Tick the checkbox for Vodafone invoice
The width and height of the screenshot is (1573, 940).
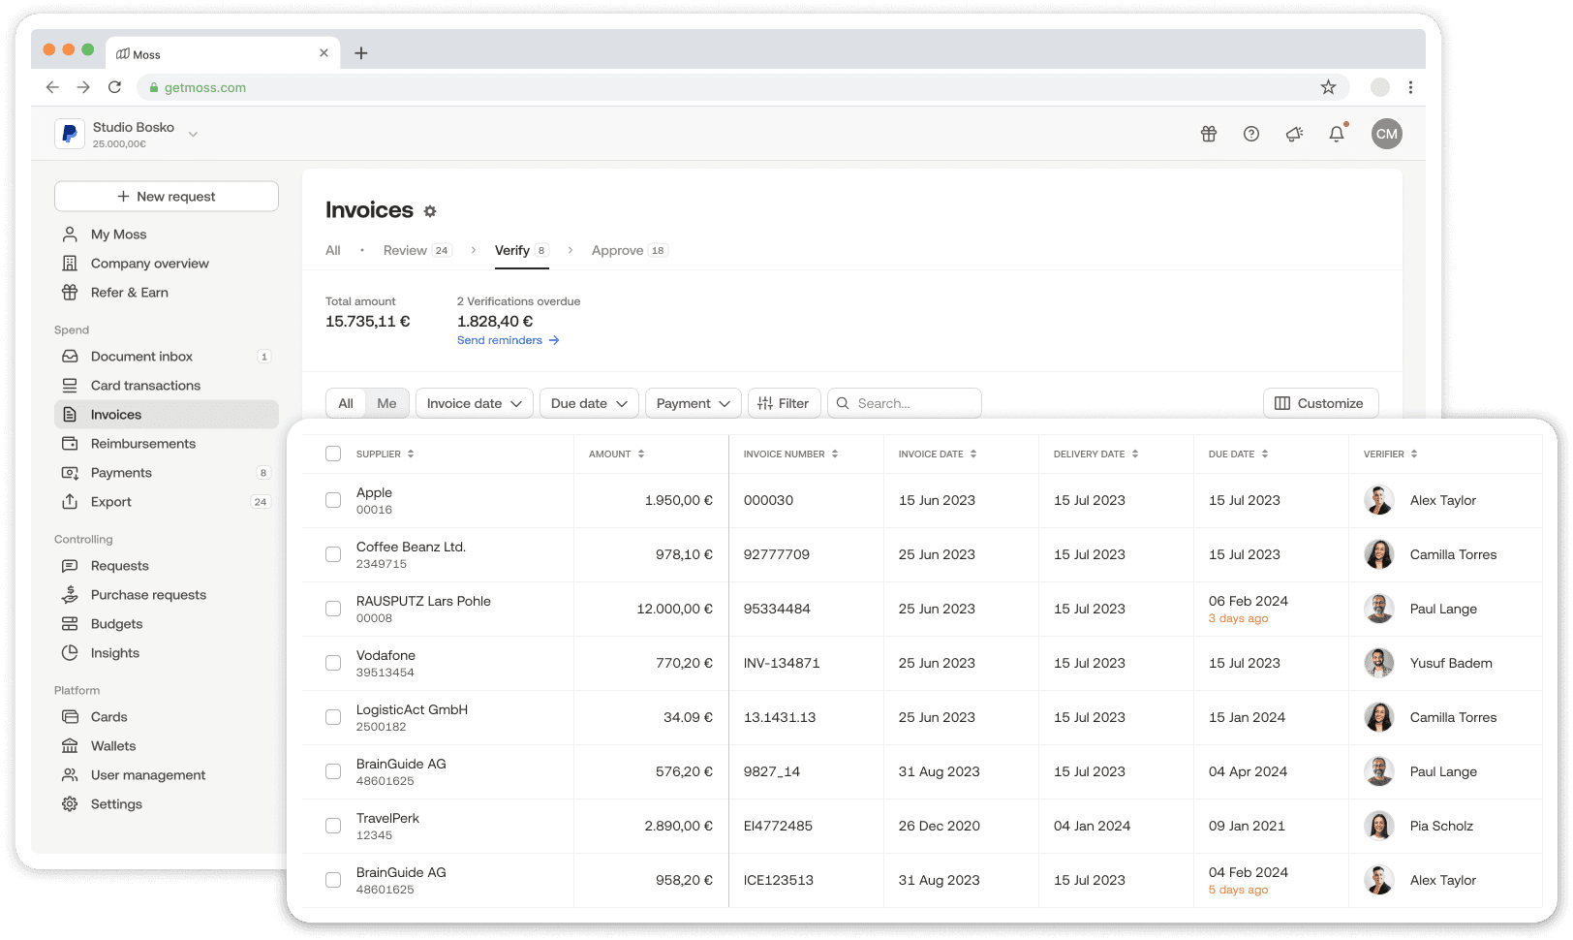333,663
